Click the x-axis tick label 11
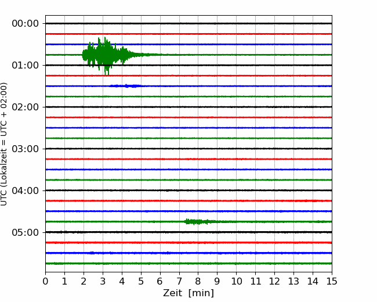 [256, 281]
